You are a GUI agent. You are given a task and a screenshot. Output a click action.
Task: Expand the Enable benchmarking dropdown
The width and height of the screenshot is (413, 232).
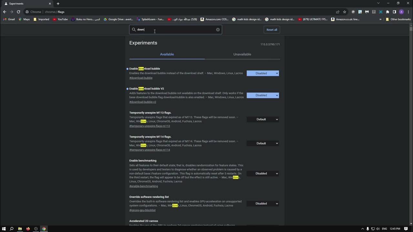[263, 173]
